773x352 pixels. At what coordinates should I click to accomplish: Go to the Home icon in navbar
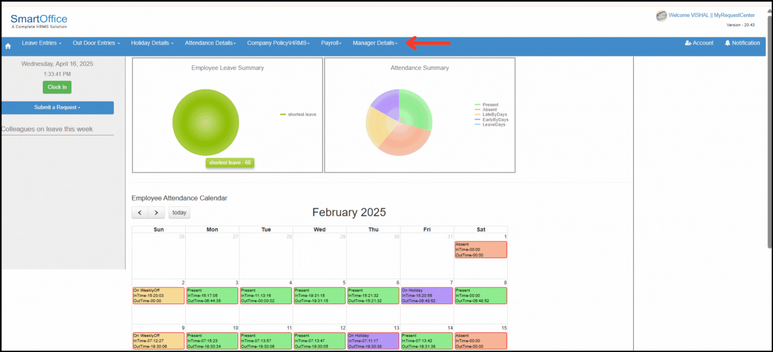point(8,46)
